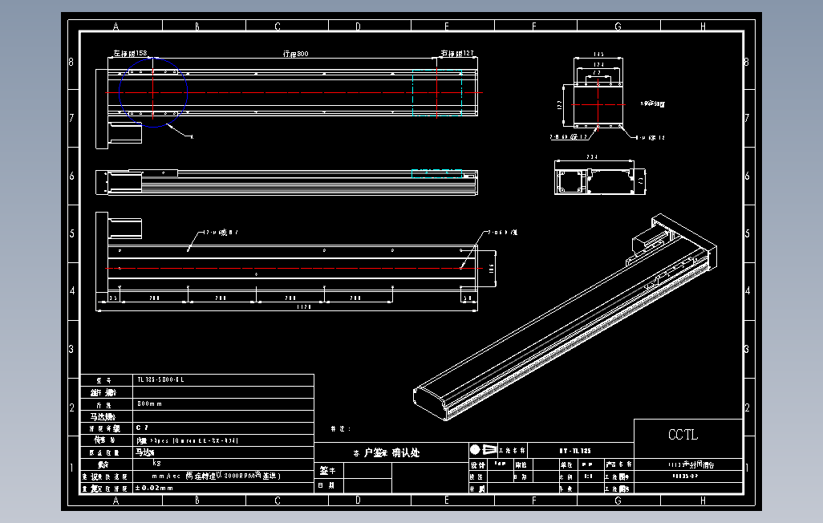Click the projection symbol in the title block

click(x=483, y=450)
